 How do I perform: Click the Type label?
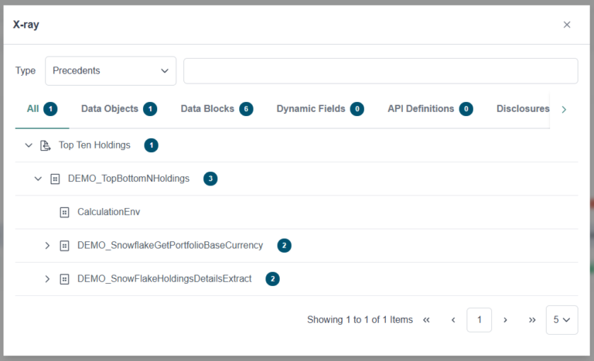[26, 71]
